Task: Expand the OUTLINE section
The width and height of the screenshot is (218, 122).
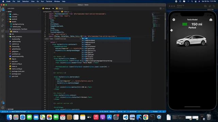Action: pos(24,109)
